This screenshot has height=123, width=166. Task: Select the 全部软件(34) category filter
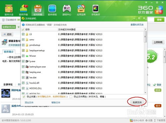point(9,27)
